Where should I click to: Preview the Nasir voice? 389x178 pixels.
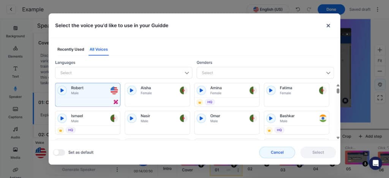tap(132, 118)
